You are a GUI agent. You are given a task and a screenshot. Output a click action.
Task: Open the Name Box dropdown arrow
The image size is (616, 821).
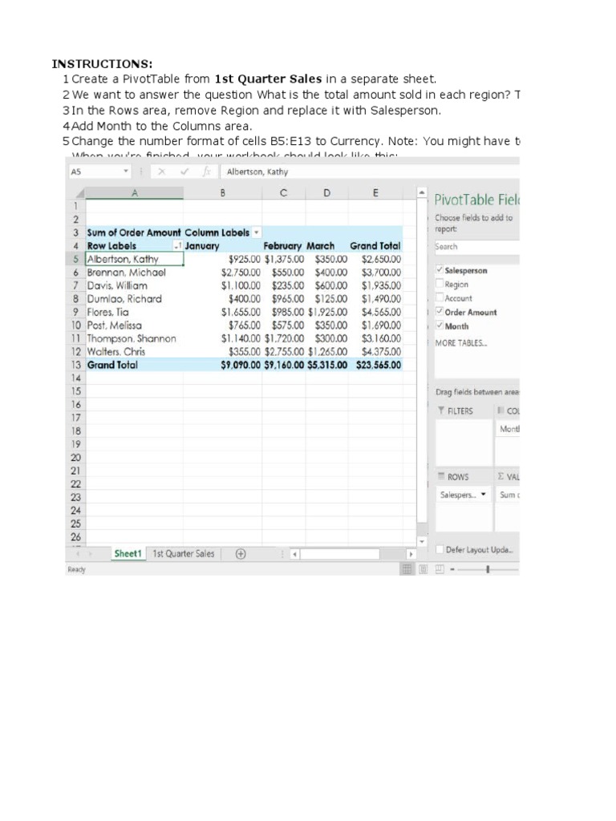[x=126, y=172]
